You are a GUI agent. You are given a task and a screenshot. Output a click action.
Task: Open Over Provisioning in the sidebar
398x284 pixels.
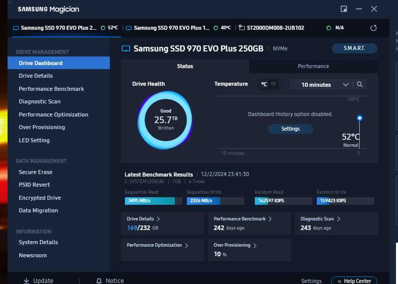pyautogui.click(x=42, y=127)
